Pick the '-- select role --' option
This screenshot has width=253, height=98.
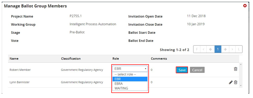tap(130, 75)
